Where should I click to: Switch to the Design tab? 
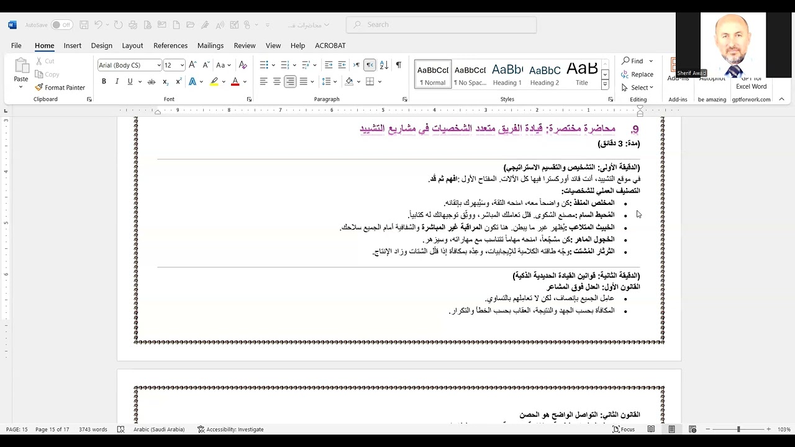[x=101, y=45]
